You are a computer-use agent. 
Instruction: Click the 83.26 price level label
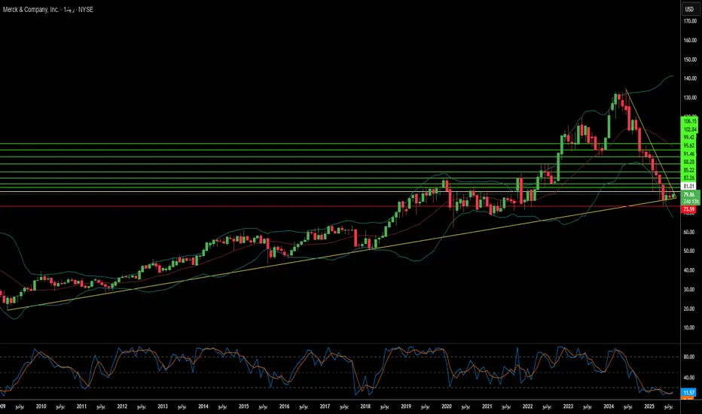coord(689,178)
